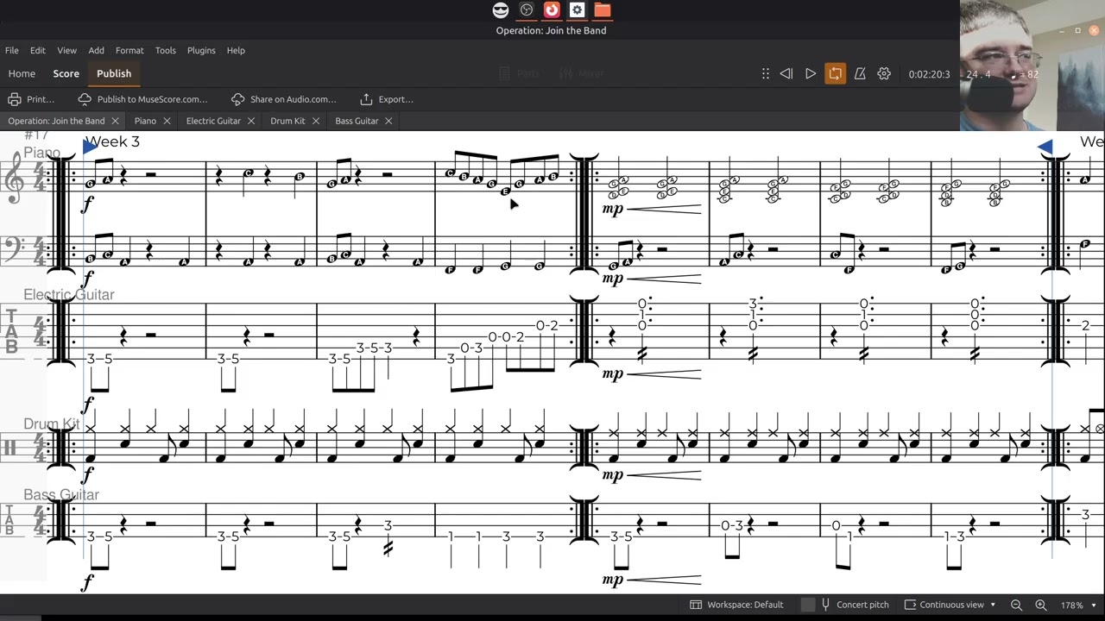Click the playback time 0:02:20:3
The width and height of the screenshot is (1105, 621).
click(x=929, y=74)
